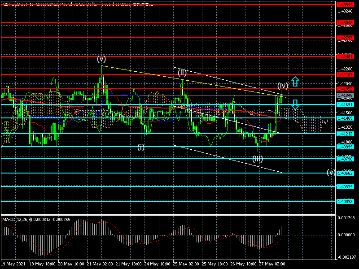Click the 19 May 2021 date label
Image resolution: width=359 pixels, height=269 pixels.
click(x=13, y=264)
